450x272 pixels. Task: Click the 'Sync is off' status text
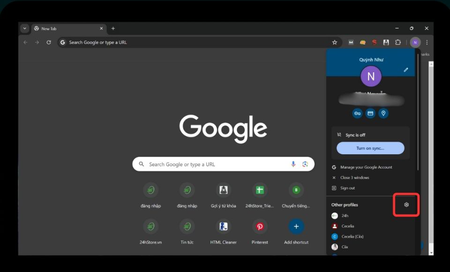pos(355,135)
